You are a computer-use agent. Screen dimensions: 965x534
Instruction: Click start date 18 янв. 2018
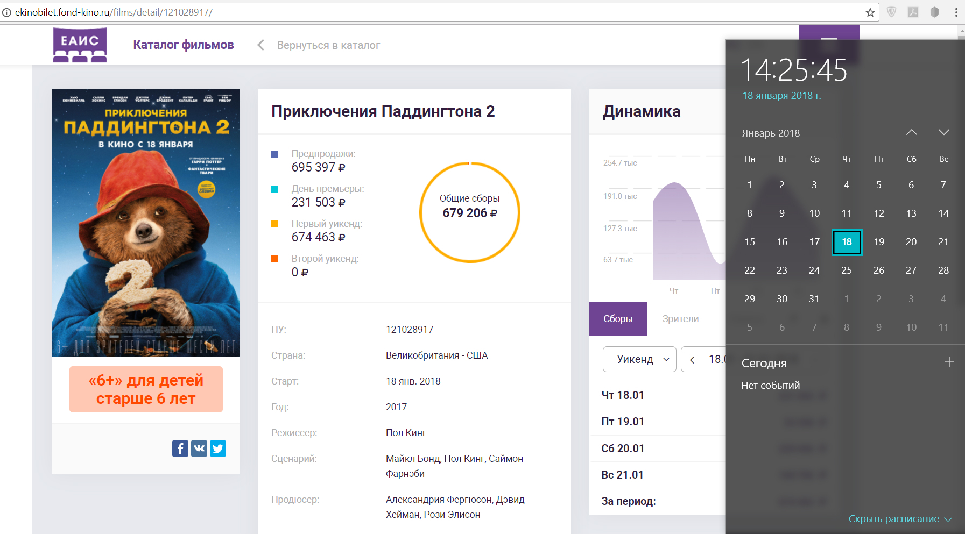coord(413,381)
